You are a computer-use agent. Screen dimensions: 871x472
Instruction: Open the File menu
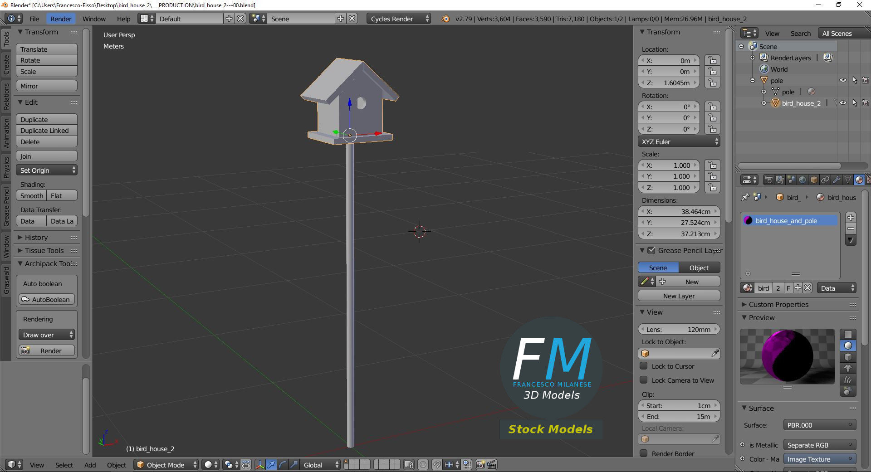(34, 19)
